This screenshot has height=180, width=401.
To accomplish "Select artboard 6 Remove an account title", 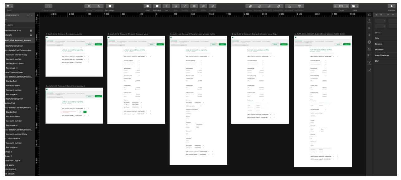I will [68, 86].
